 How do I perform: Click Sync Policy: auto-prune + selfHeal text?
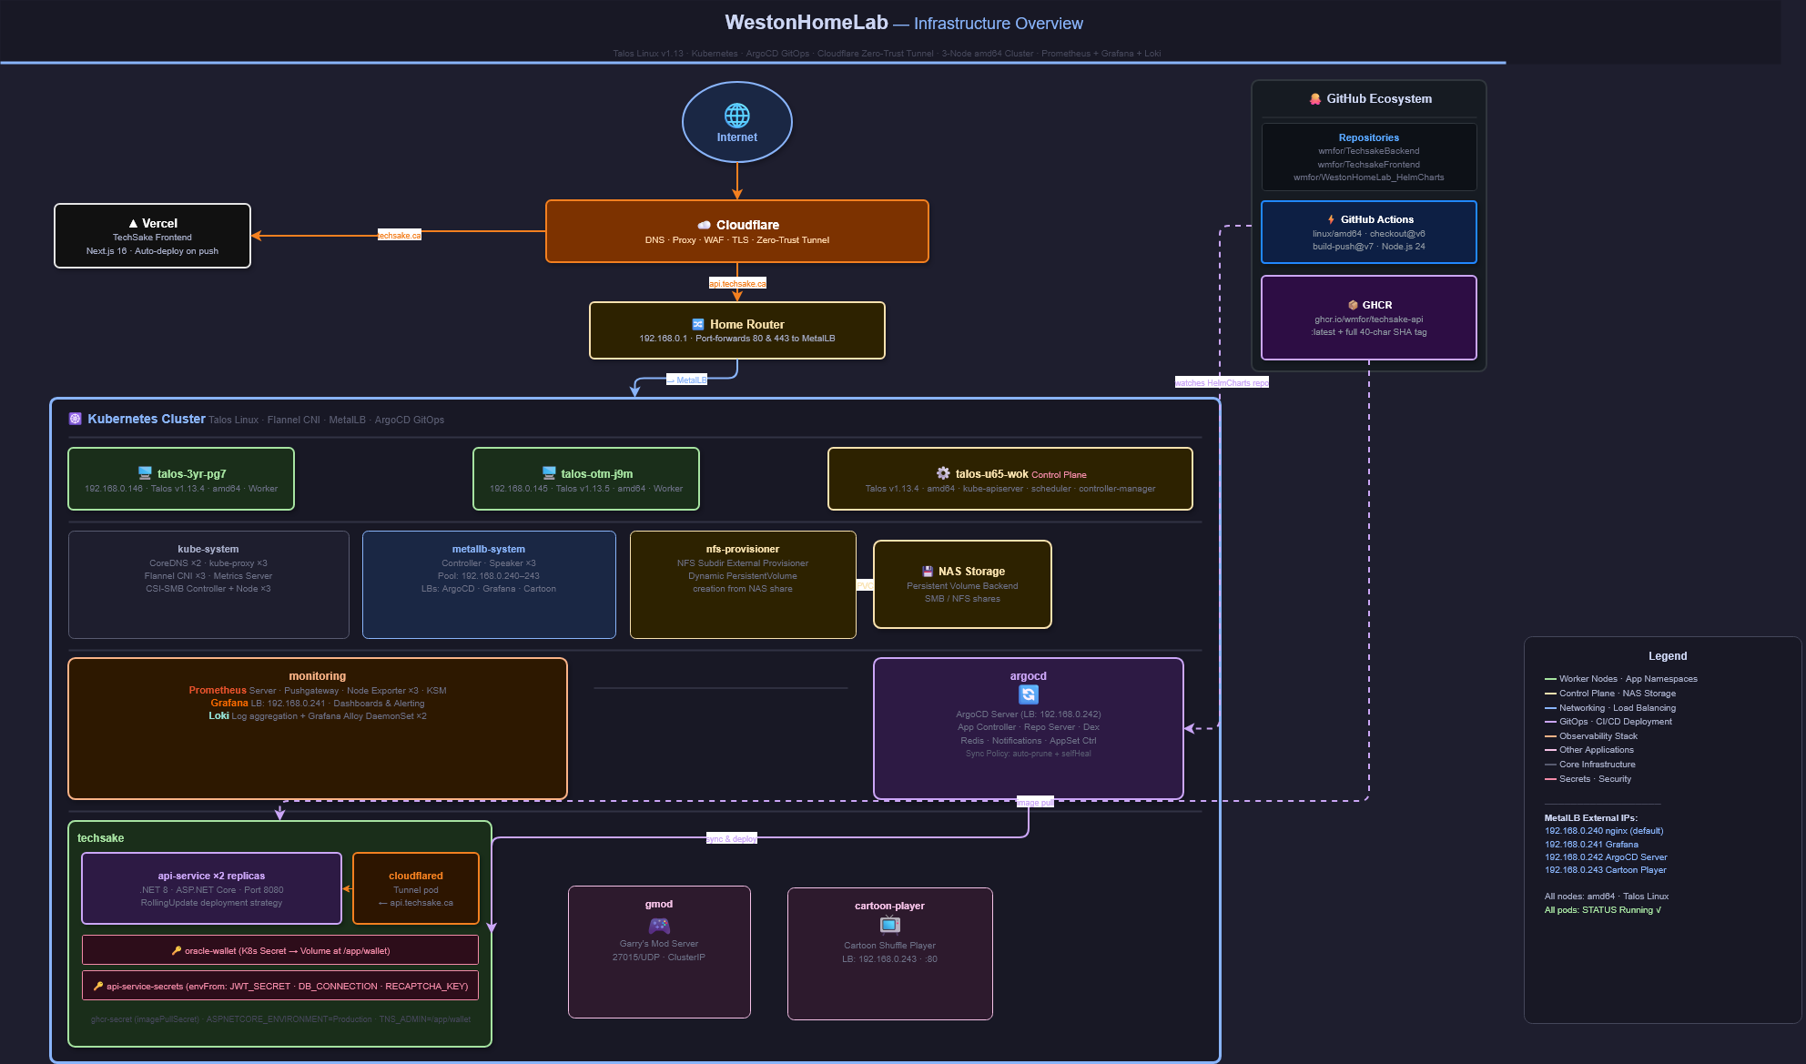pos(1029,754)
